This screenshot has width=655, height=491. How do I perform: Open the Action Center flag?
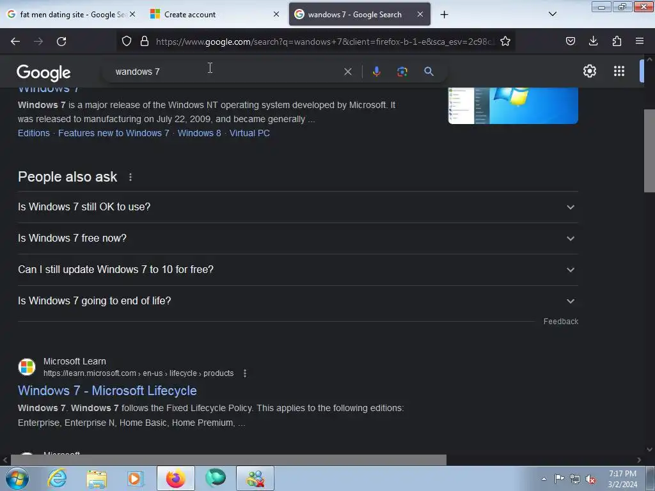click(559, 479)
